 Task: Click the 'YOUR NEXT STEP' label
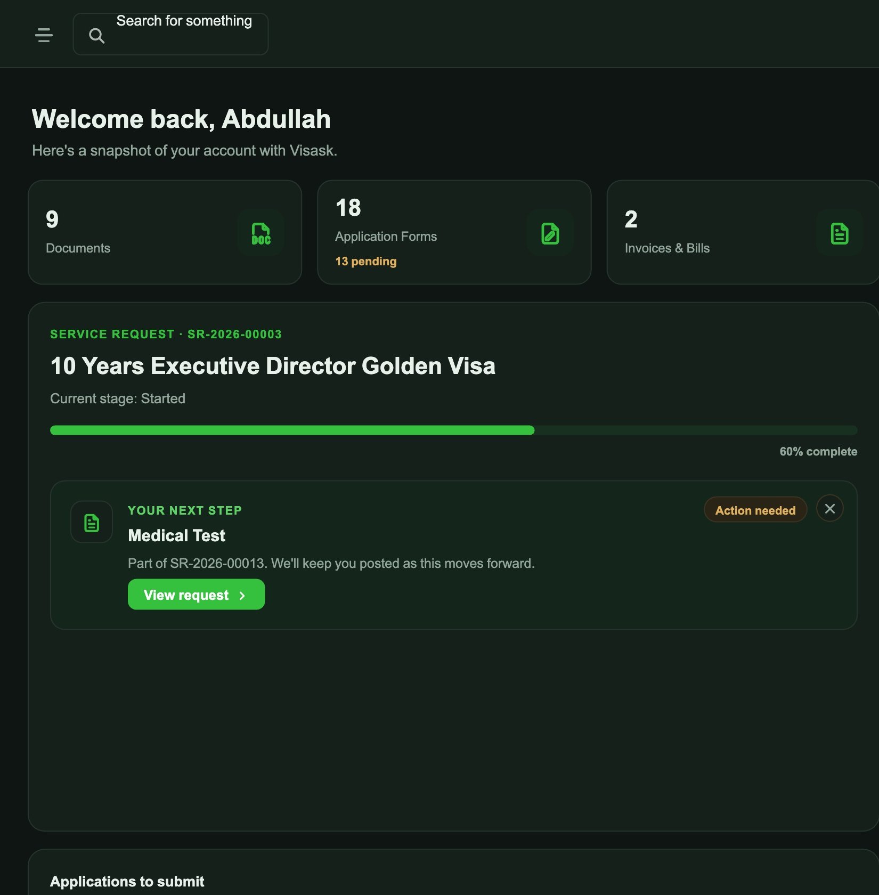(185, 510)
